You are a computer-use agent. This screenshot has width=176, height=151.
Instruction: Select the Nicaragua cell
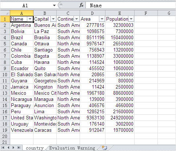[x=21, y=99]
